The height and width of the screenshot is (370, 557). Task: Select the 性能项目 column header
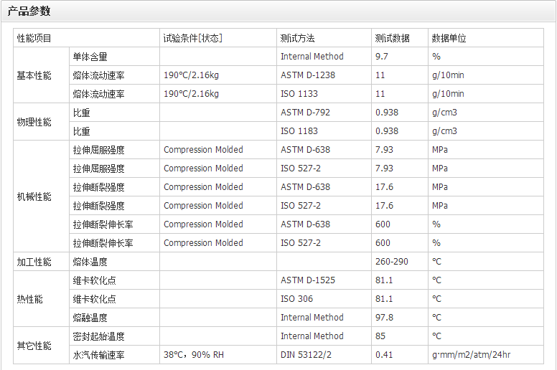(34, 38)
